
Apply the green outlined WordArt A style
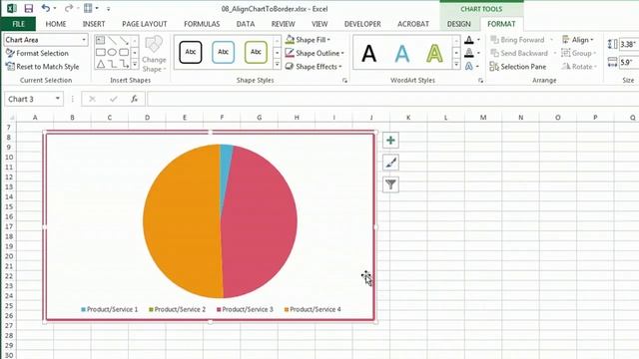(434, 53)
